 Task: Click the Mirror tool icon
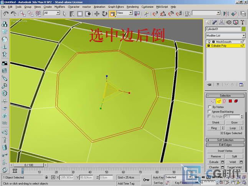(226, 14)
